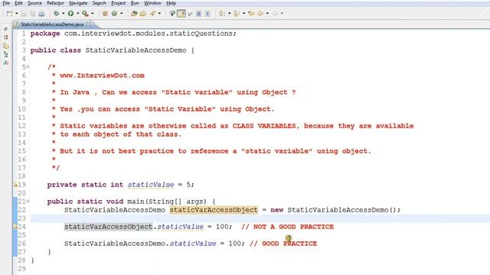Image resolution: width=490 pixels, height=275 pixels.
Task: Toggle the highlighted Mark Occurrences button
Action: pos(181,14)
